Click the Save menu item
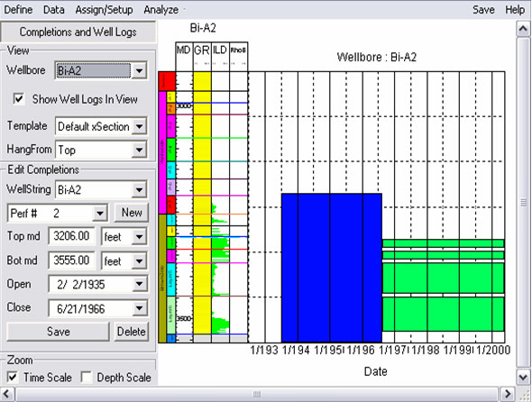The height and width of the screenshot is (402, 532). 483,10
